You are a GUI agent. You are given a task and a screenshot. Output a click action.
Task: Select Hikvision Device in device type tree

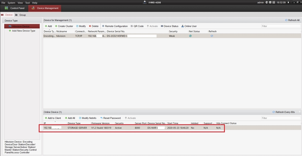coord(22,26)
